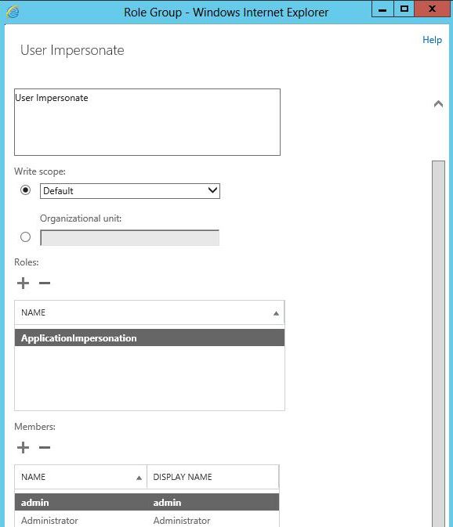The height and width of the screenshot is (527, 453).
Task: Add a new role with plus icon
Action: tap(23, 283)
